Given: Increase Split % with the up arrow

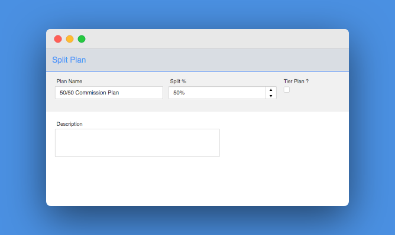Looking at the screenshot, I should (271, 90).
